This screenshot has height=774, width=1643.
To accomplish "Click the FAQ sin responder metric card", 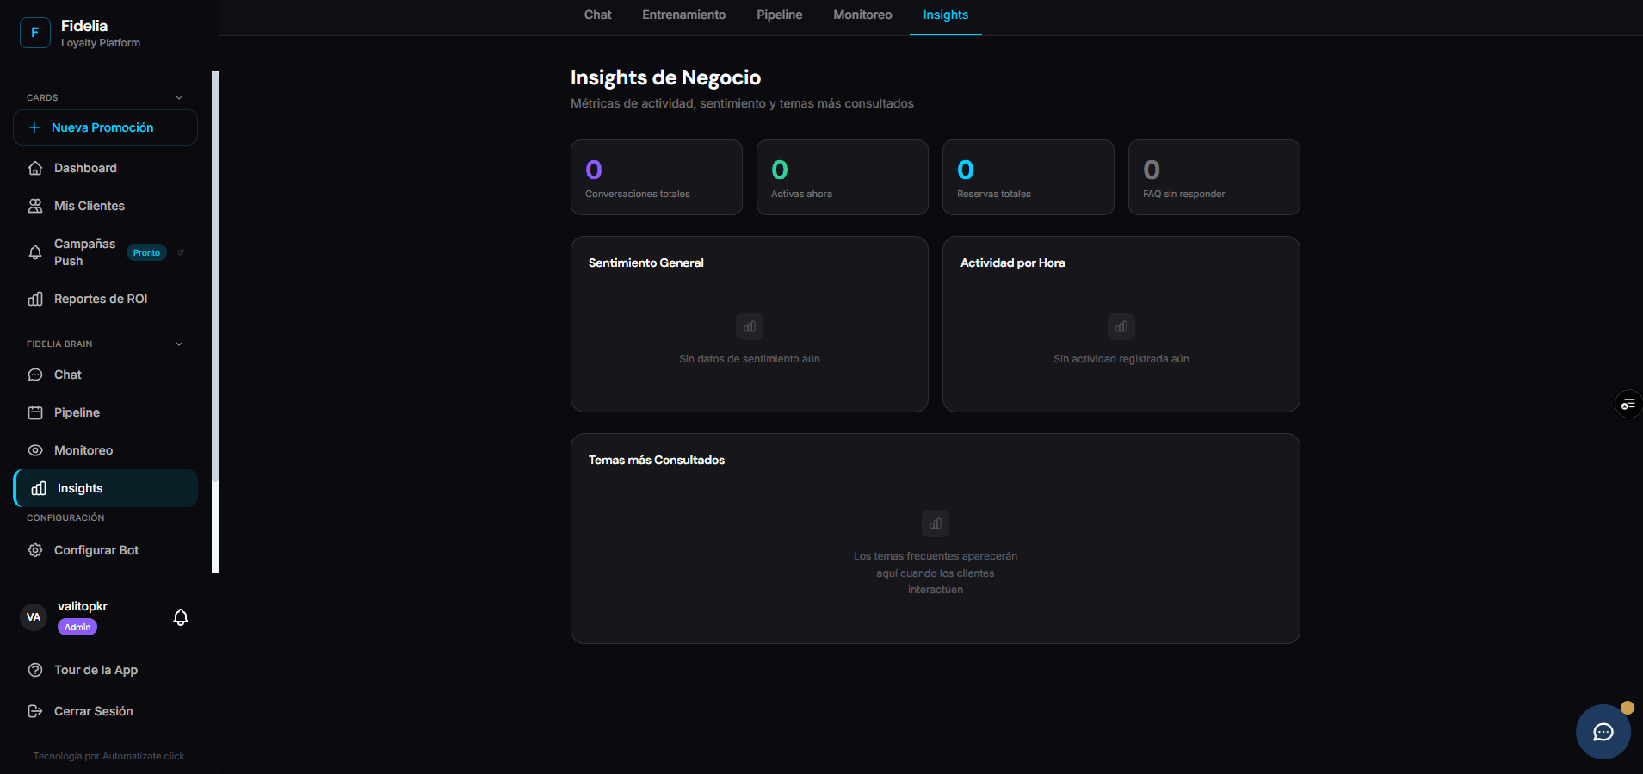I will [1214, 177].
